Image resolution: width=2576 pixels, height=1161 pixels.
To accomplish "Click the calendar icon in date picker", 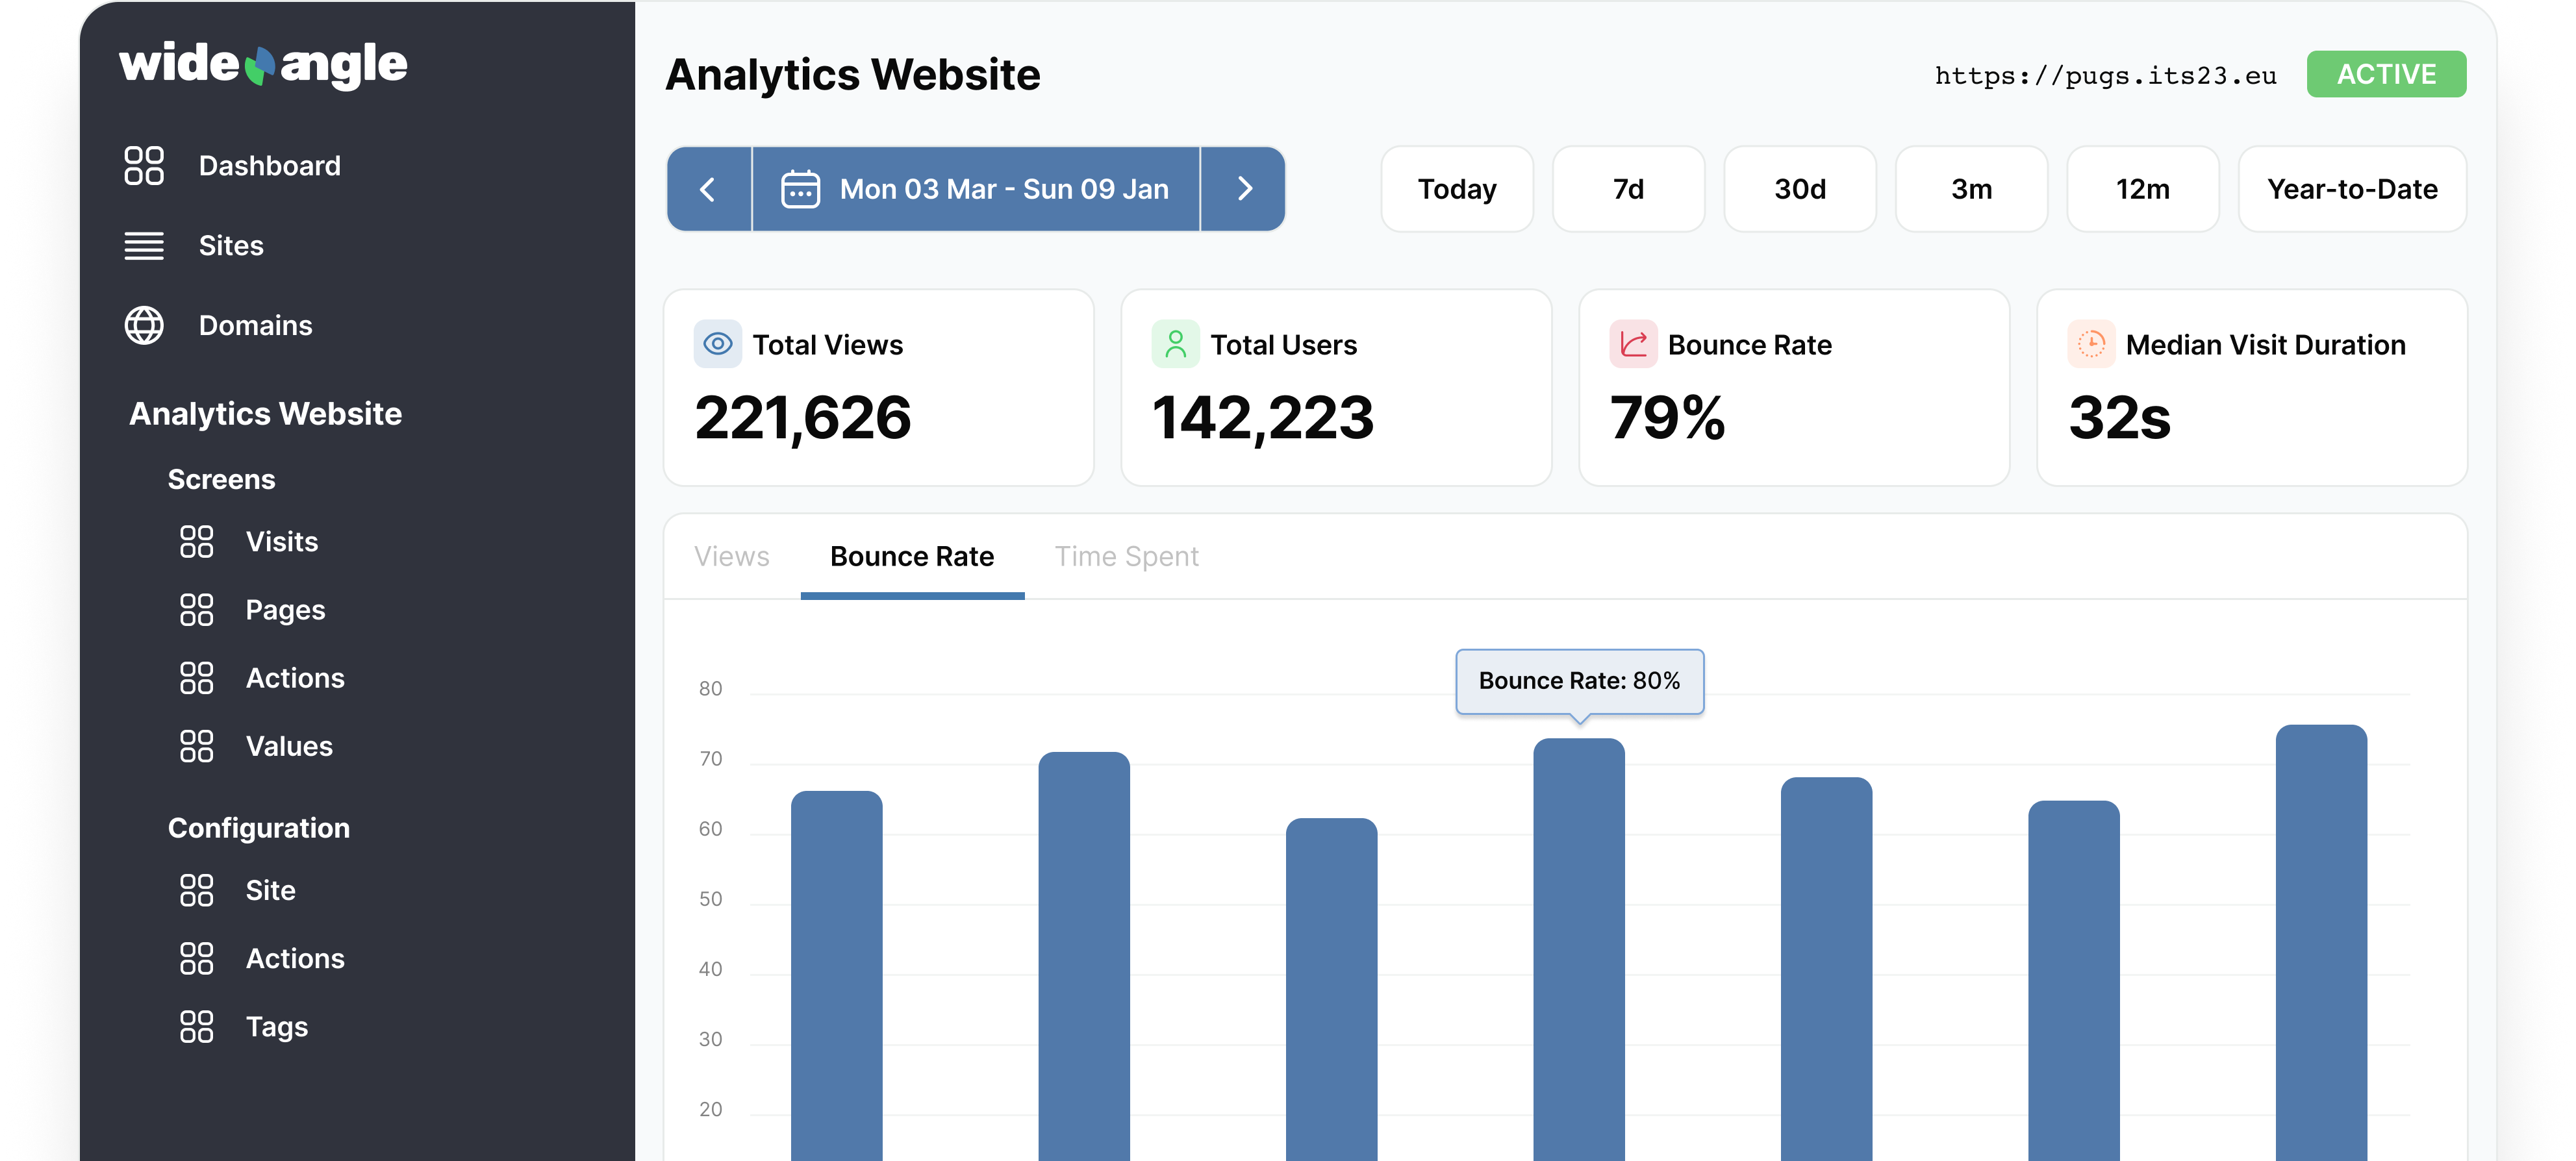I will (800, 189).
